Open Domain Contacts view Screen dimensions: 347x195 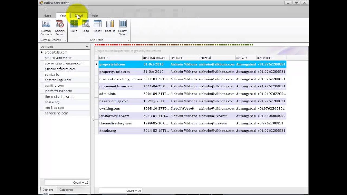(46, 28)
